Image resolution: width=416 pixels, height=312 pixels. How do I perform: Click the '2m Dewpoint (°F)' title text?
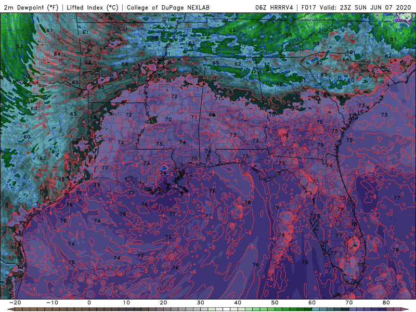point(31,7)
